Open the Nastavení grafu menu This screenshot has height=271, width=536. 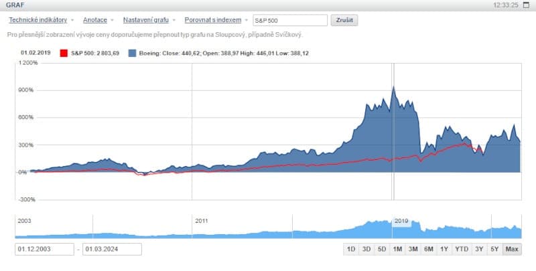[x=146, y=20]
